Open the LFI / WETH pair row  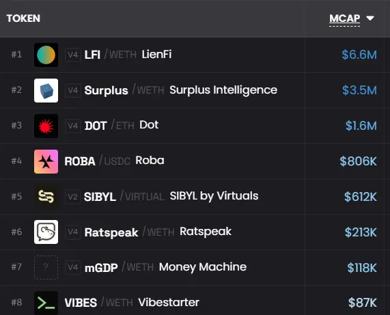195,55
